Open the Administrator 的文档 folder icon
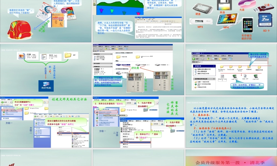The height and width of the screenshot is (166, 277). tap(138, 57)
